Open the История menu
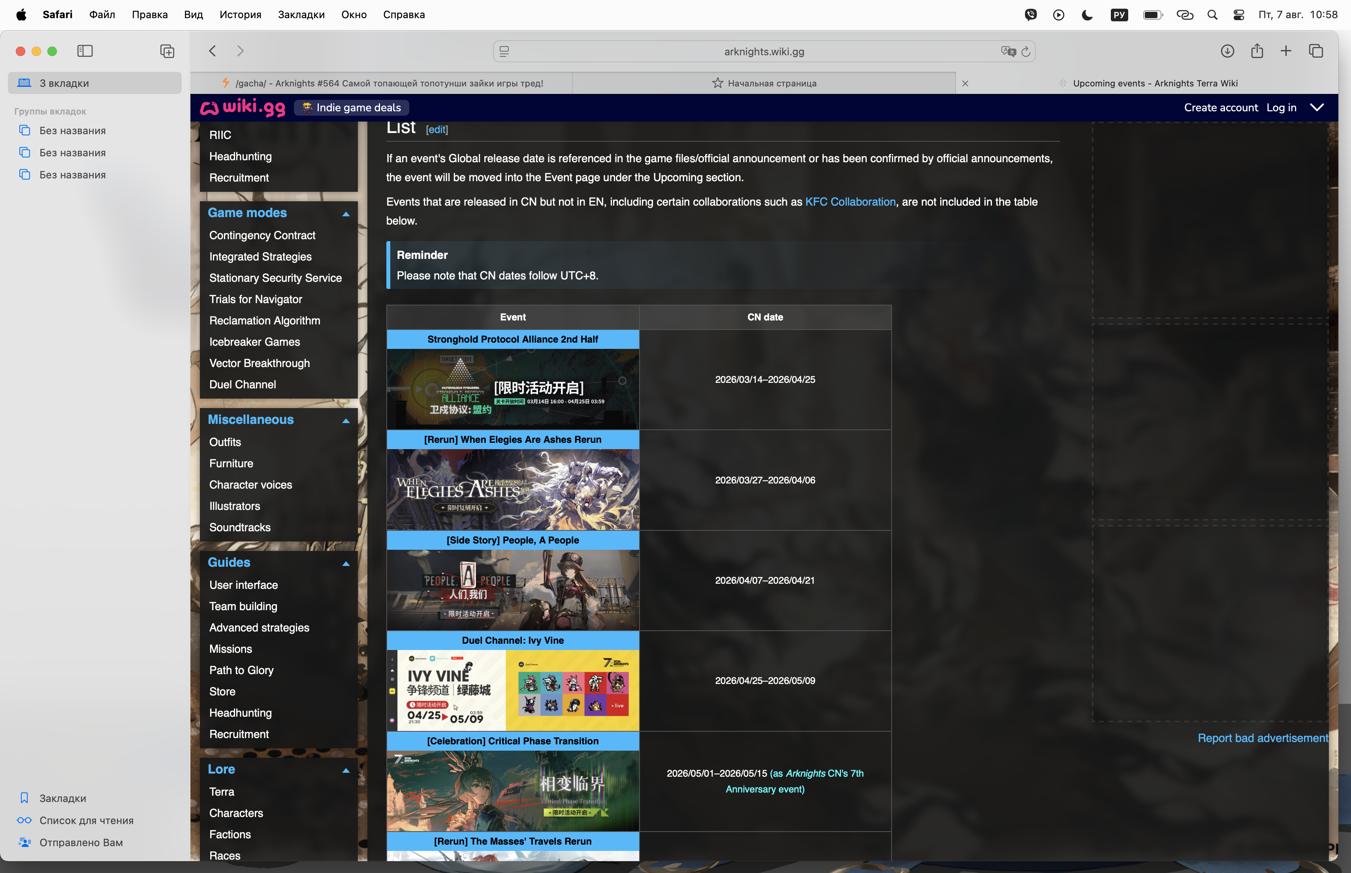The width and height of the screenshot is (1351, 873). [x=241, y=15]
